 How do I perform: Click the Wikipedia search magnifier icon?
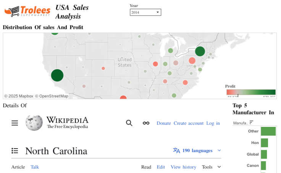pos(129,123)
